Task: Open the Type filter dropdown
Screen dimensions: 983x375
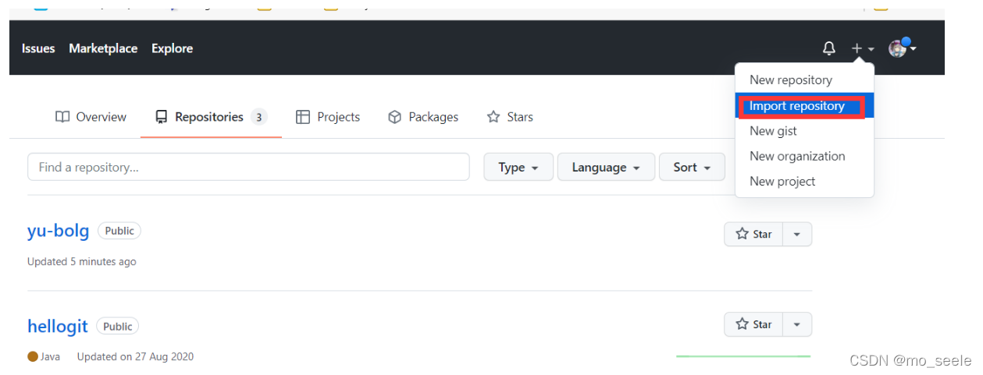Action: click(518, 167)
